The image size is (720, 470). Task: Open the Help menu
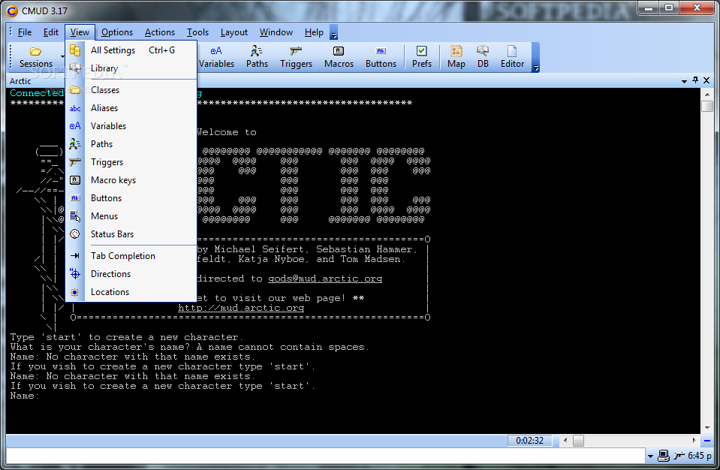[x=314, y=32]
